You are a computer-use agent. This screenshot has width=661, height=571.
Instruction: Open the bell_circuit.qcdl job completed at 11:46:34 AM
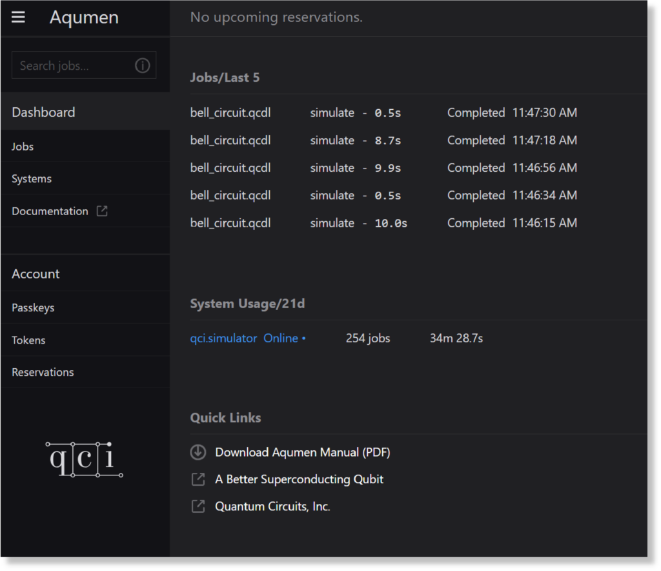click(230, 195)
